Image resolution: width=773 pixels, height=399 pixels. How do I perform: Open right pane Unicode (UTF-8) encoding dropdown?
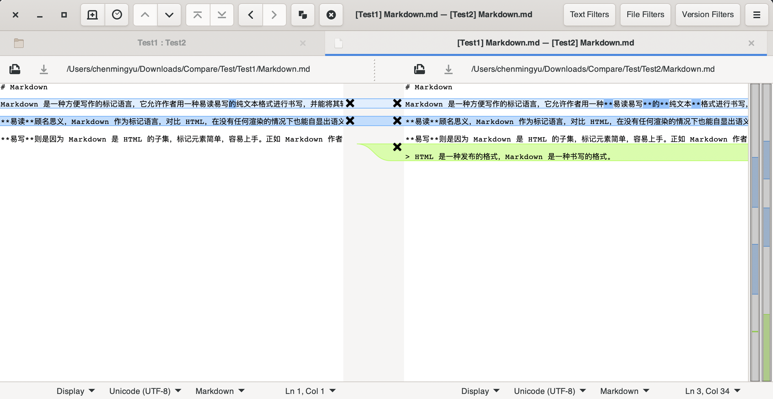(x=550, y=391)
